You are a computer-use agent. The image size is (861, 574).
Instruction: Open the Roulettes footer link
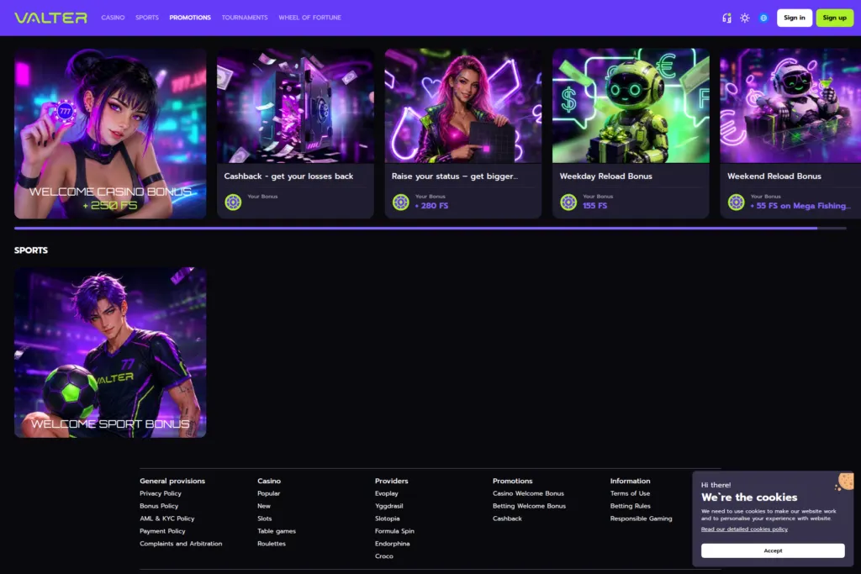tap(272, 544)
